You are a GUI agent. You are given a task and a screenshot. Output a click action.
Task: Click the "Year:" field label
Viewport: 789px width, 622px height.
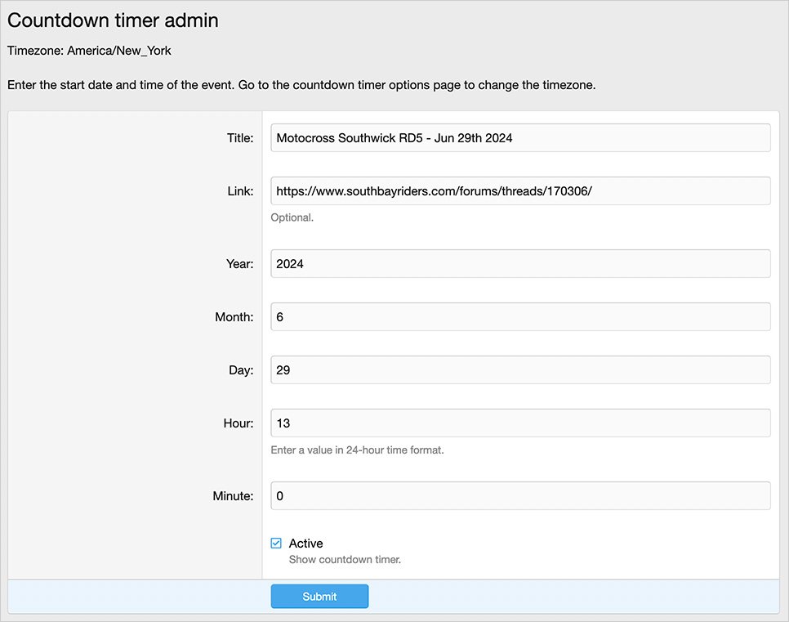coord(240,264)
